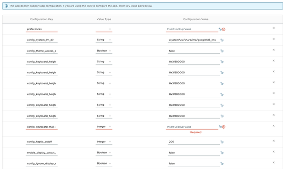Click lookup value icon for config_system_lm_dir row
The image size is (286, 173).
pyautogui.click(x=222, y=40)
